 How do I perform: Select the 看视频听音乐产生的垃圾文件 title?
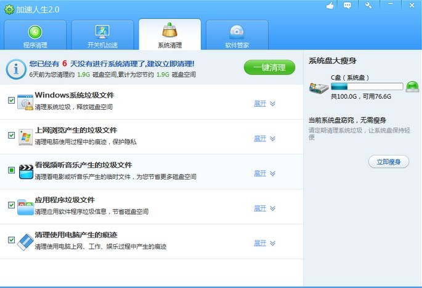tap(83, 165)
